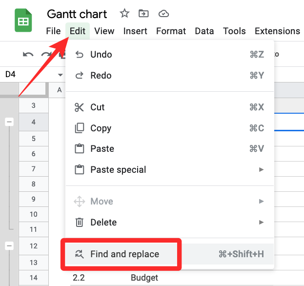Select row 13 header
This screenshot has height=286, width=304.
pos(34,263)
